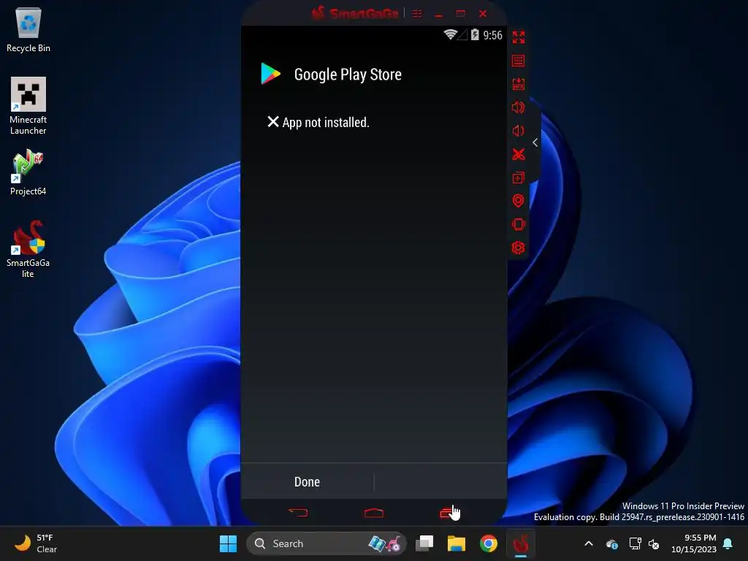This screenshot has width=748, height=561.
Task: Open the multi-instance icon in sidebar
Action: [x=518, y=178]
